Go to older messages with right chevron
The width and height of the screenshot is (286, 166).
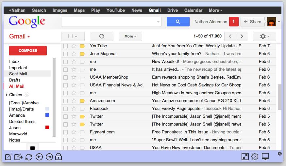tap(242, 36)
